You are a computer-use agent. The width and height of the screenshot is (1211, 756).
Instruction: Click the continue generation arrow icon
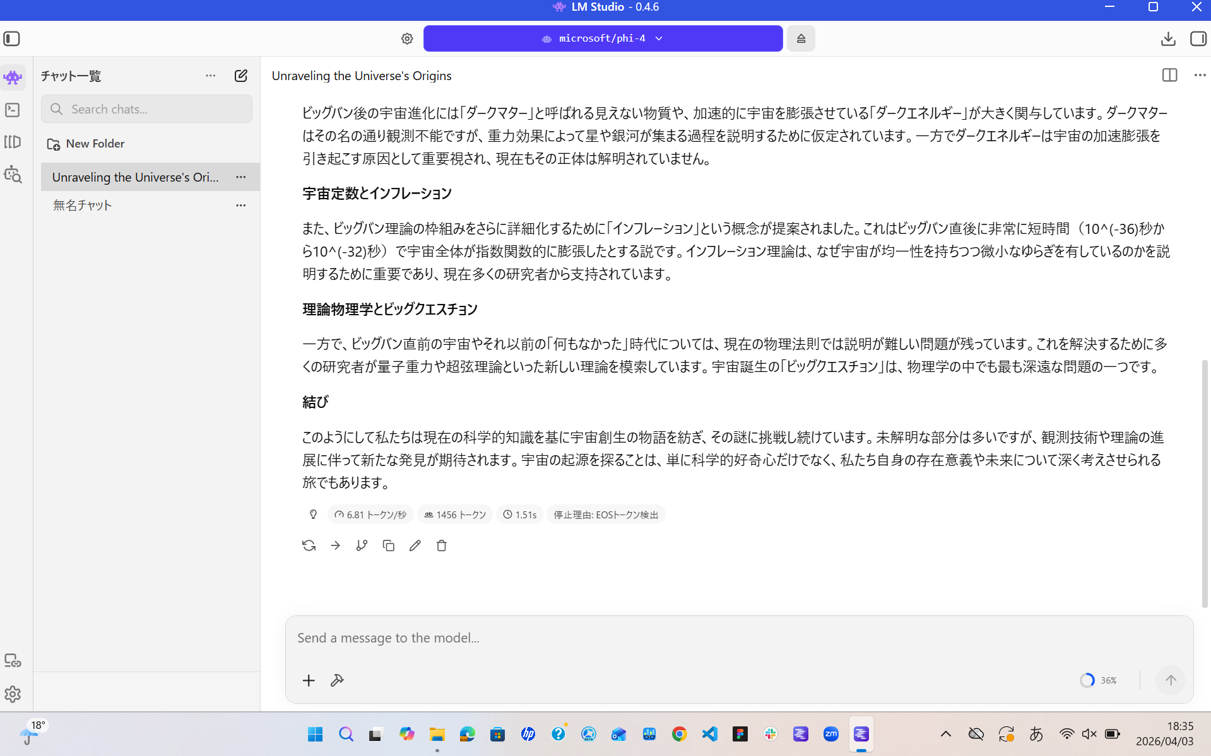pos(335,545)
